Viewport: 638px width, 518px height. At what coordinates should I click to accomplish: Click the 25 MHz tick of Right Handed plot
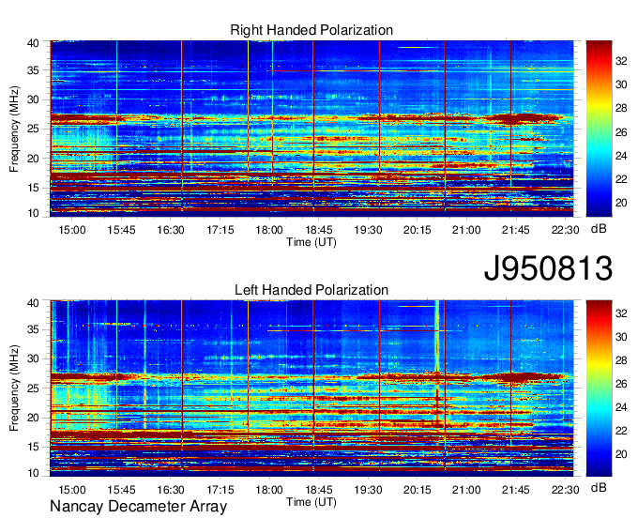point(33,129)
